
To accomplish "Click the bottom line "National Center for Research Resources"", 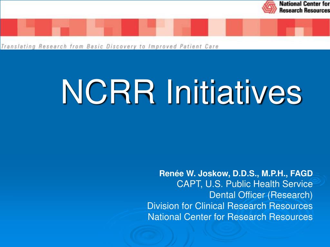I will (x=230, y=217).
